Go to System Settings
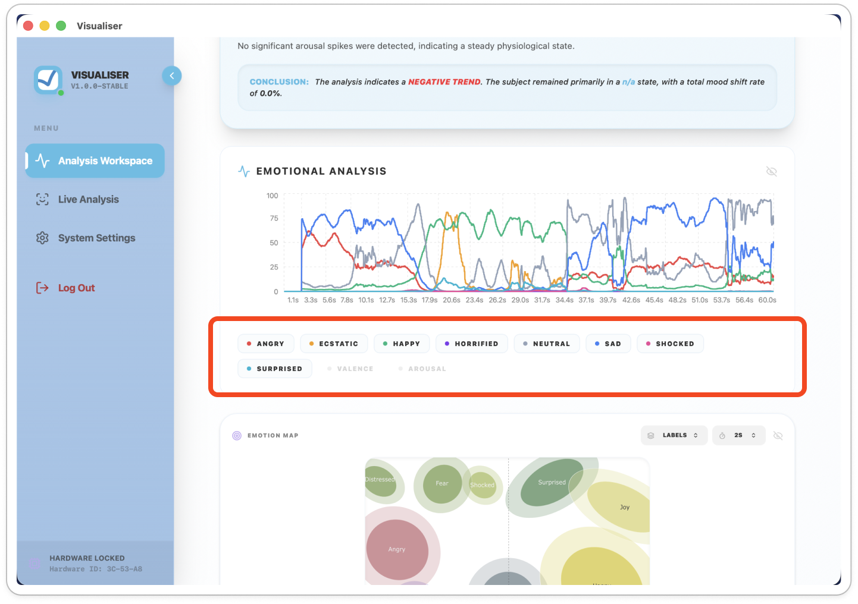This screenshot has width=858, height=604. (95, 238)
